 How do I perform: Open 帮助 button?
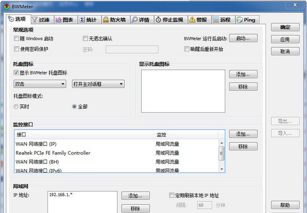(x=285, y=205)
